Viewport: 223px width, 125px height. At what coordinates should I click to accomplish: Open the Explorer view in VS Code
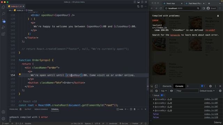3,7
